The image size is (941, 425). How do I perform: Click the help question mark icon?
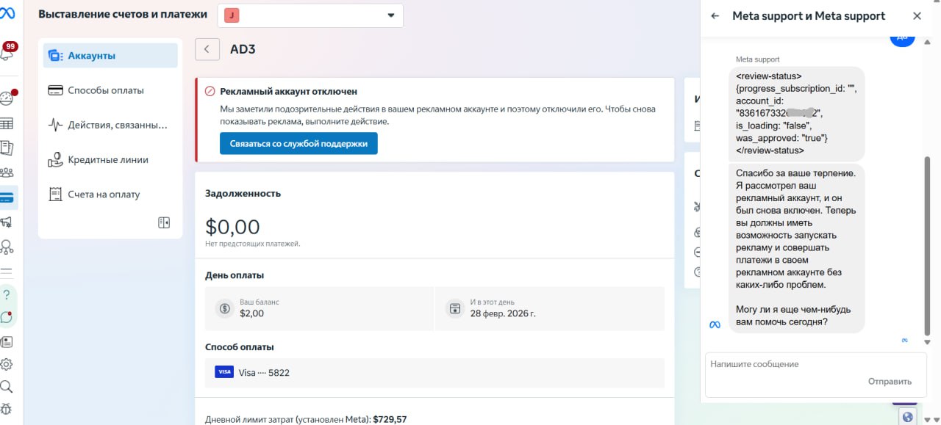[x=7, y=295]
